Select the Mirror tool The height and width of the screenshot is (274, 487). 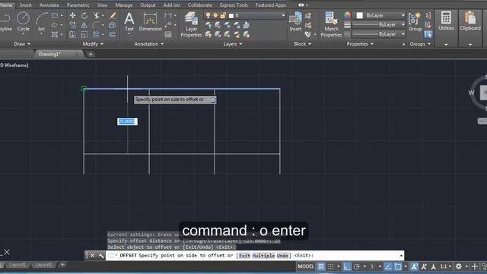[x=84, y=25]
